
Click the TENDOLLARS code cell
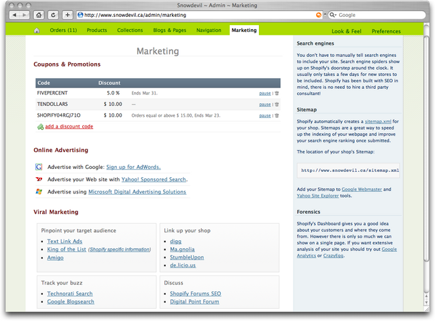(52, 104)
